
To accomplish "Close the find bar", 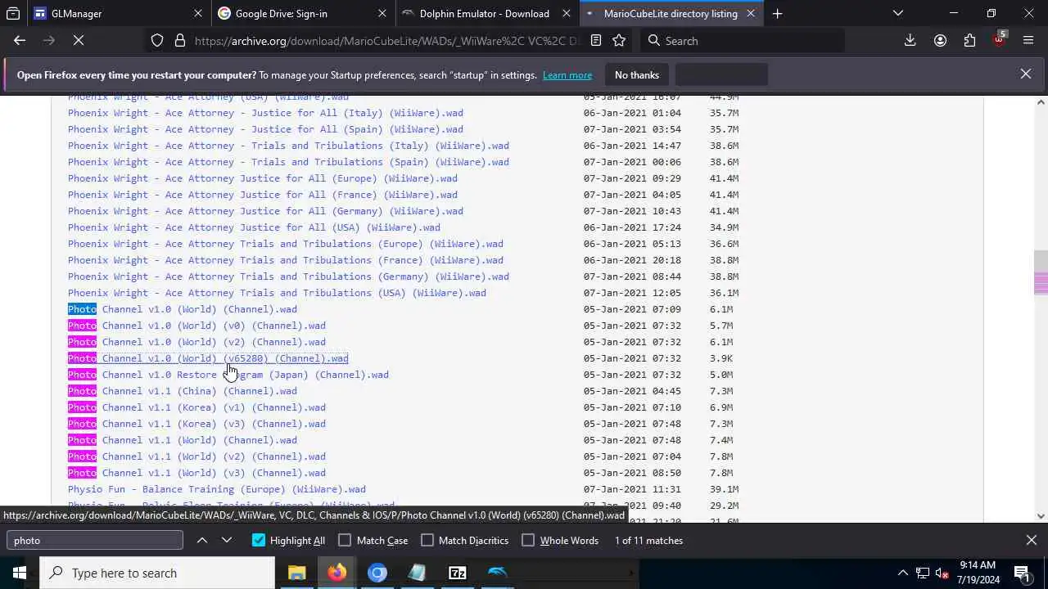I will pos(1031,540).
